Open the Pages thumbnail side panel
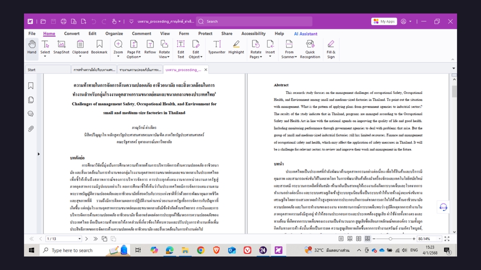The image size is (481, 270). [31, 100]
